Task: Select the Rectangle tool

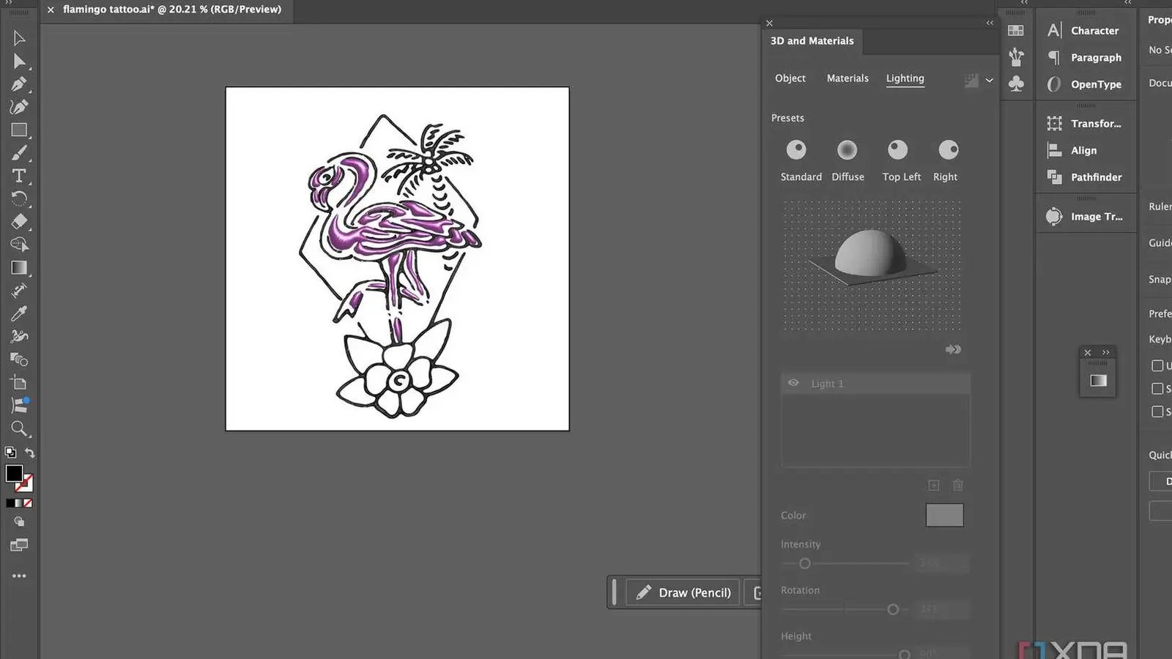Action: (x=19, y=130)
